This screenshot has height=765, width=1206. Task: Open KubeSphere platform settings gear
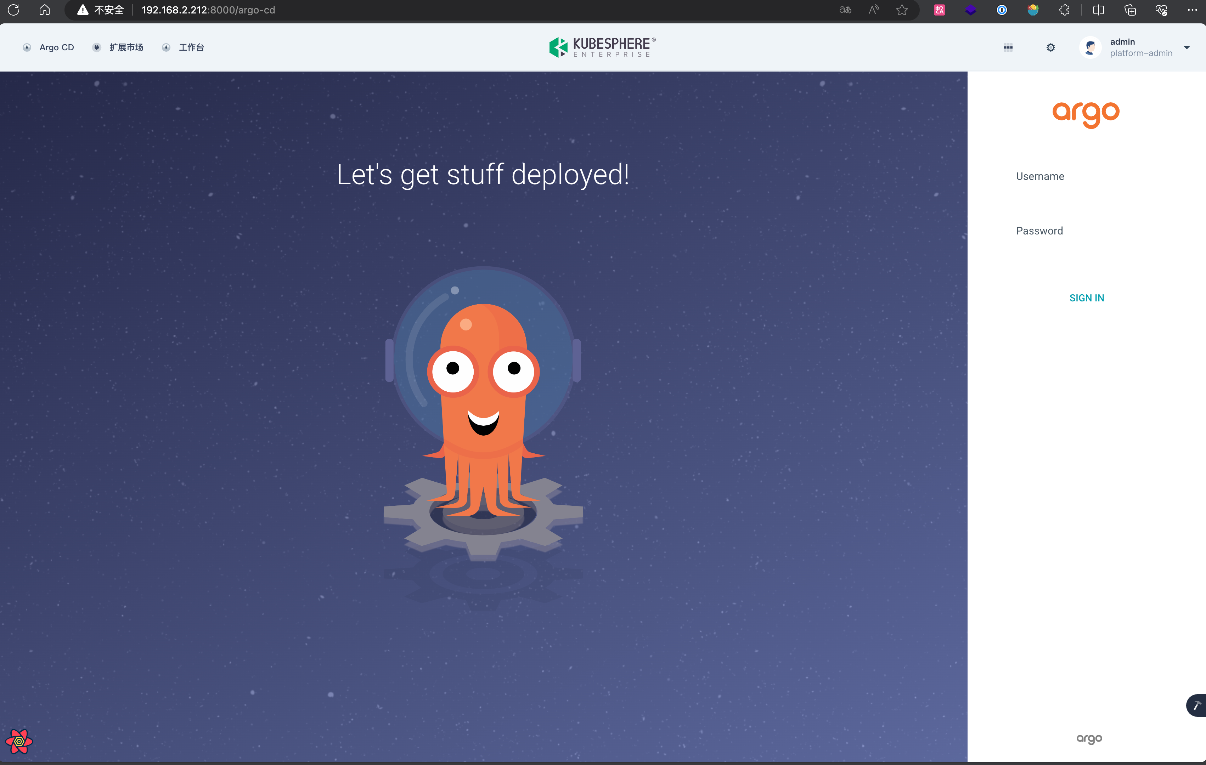[x=1051, y=47]
